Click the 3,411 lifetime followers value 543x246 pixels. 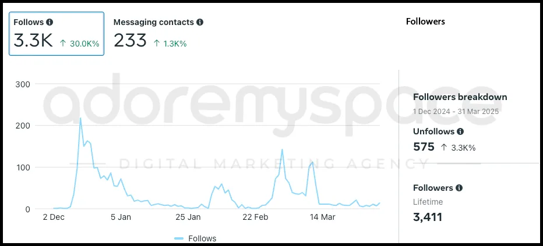pos(428,218)
